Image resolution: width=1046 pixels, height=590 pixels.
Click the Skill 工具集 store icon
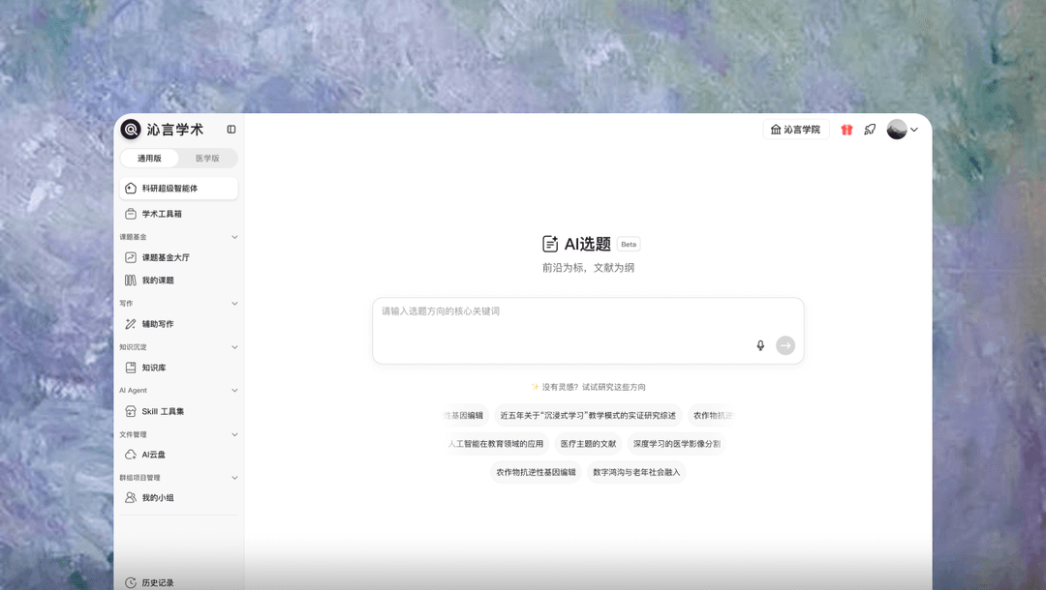(131, 411)
